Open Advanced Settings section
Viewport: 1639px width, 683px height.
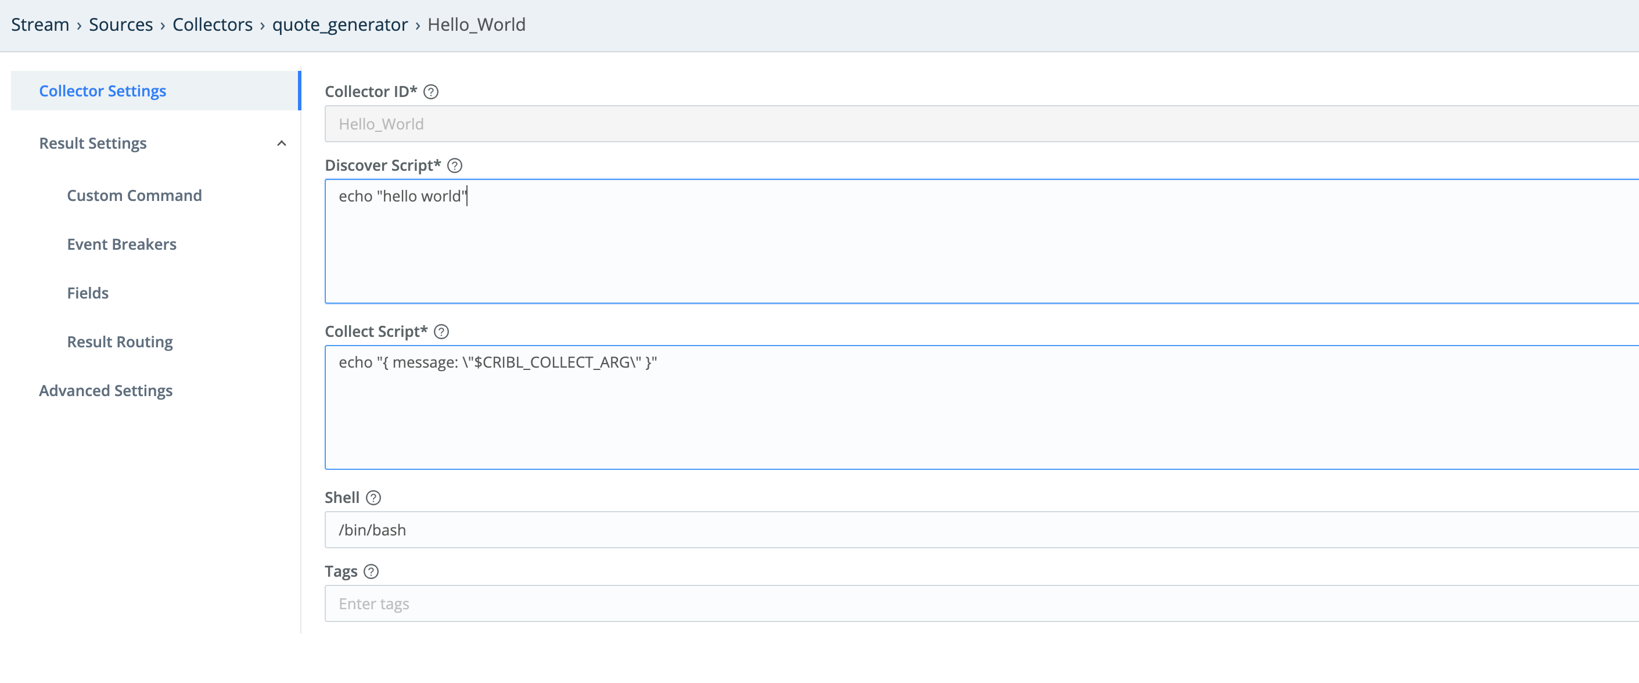point(106,391)
